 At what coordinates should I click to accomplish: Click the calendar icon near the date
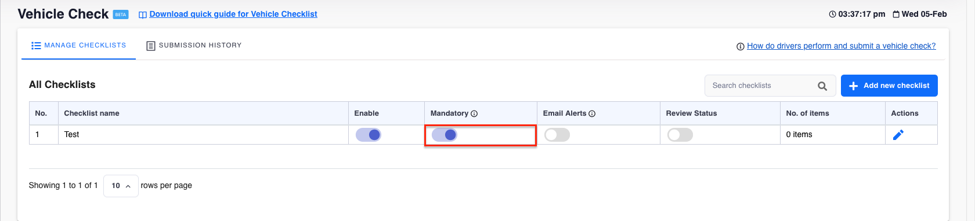(896, 14)
